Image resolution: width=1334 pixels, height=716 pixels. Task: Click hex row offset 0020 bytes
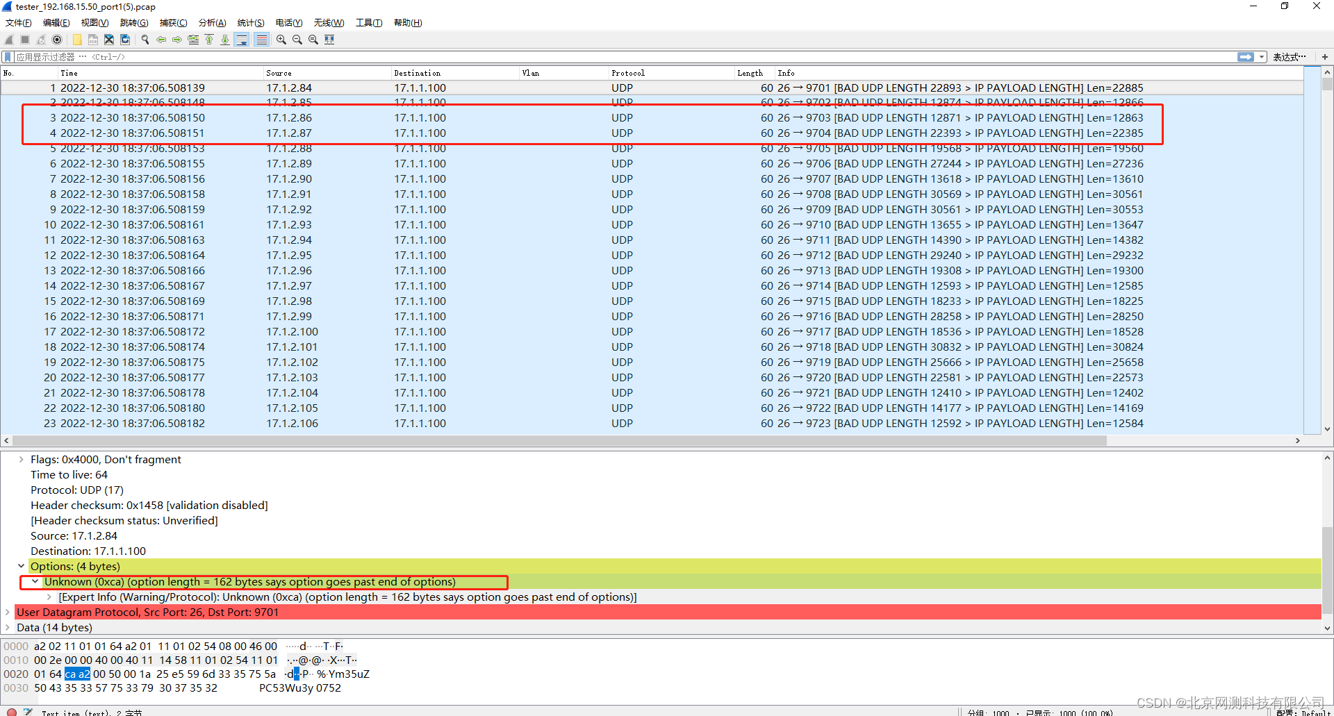pos(155,674)
